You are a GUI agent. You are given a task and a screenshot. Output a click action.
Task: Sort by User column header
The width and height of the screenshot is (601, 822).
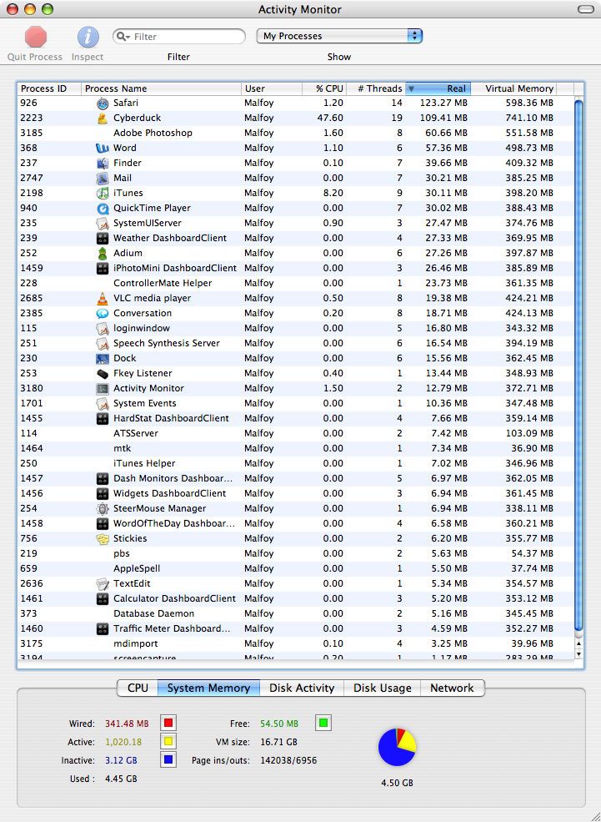(272, 88)
